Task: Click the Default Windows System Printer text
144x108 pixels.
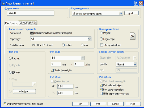Action: pos(53,33)
